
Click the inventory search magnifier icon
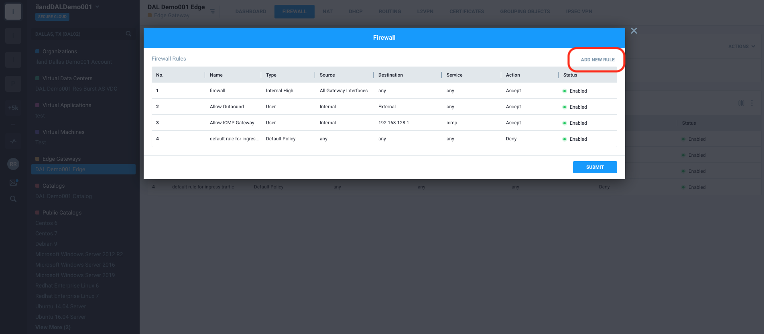pyautogui.click(x=128, y=34)
